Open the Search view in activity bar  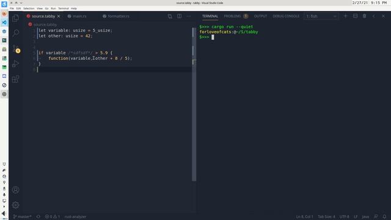(15, 33)
